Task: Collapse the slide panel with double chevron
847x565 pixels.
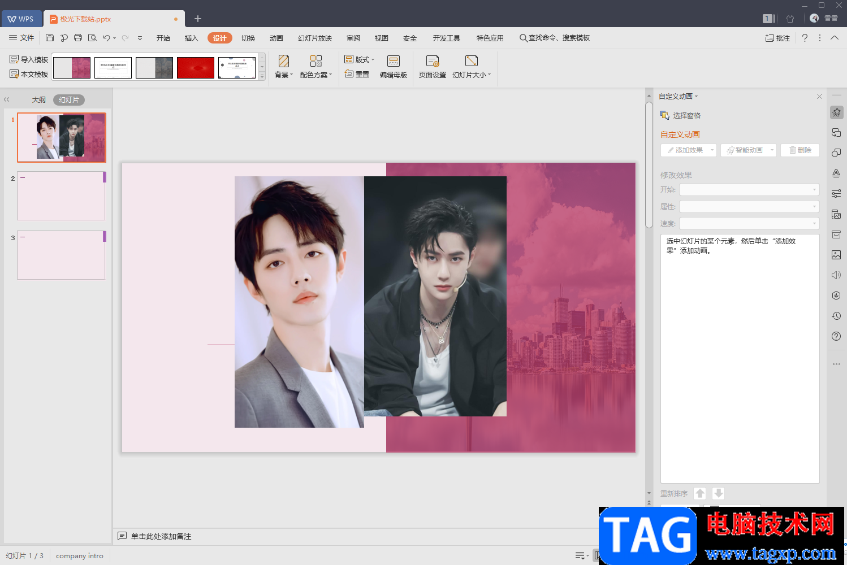Action: click(7, 99)
